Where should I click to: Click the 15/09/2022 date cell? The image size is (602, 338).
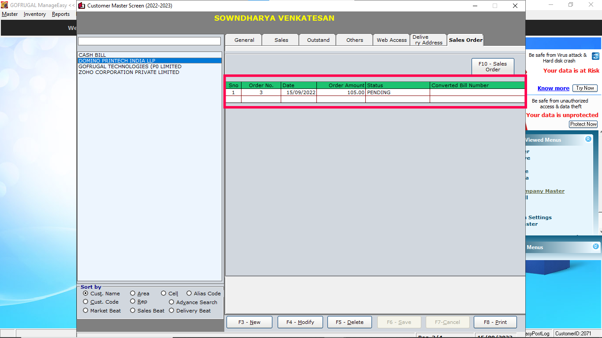coord(299,92)
